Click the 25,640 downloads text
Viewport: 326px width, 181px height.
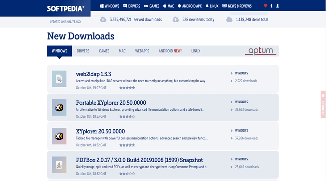pos(247,167)
